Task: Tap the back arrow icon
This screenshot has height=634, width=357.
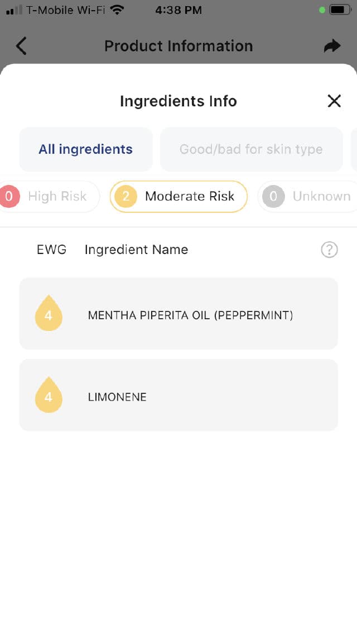Action: point(21,46)
